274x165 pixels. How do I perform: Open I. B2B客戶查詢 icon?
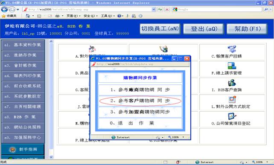(232, 83)
